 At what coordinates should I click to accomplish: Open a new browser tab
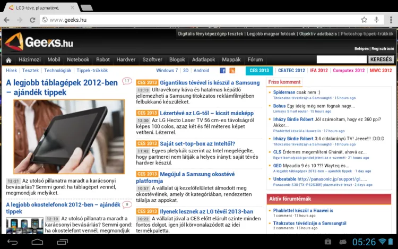coord(87,7)
